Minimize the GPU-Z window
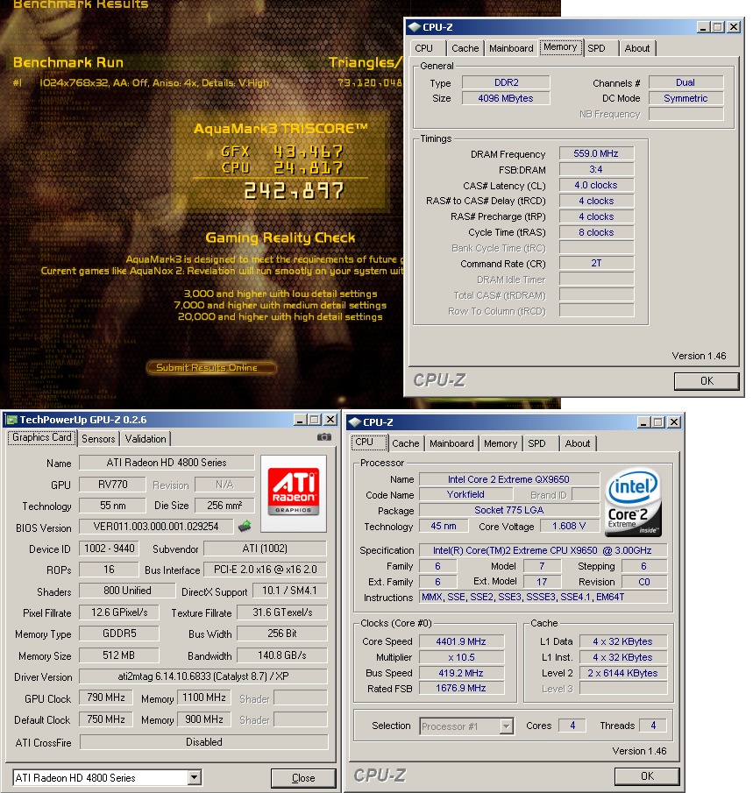Viewport: 753px width, 793px height. coord(301,420)
